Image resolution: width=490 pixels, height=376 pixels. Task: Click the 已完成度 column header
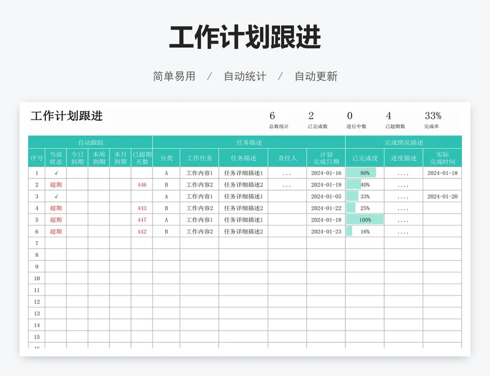click(364, 158)
